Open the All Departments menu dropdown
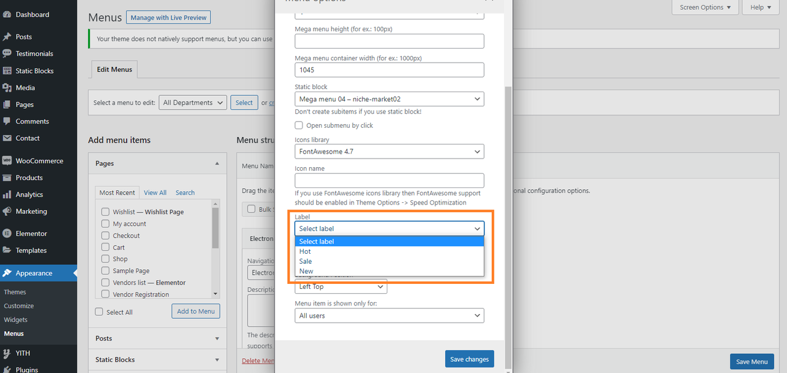787x373 pixels. 192,103
